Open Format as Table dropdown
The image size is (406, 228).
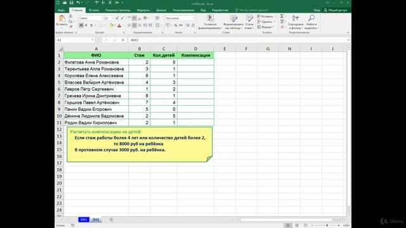234,22
